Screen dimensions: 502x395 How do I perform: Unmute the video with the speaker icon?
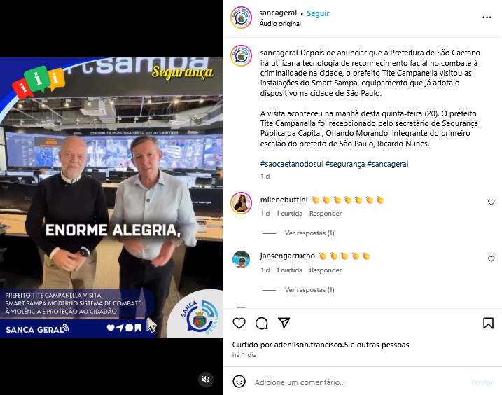pyautogui.click(x=206, y=380)
